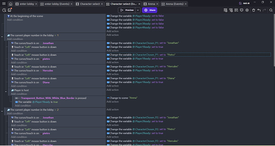
Task: Open the Preview options dropdown arrow
Action: (x=138, y=10)
